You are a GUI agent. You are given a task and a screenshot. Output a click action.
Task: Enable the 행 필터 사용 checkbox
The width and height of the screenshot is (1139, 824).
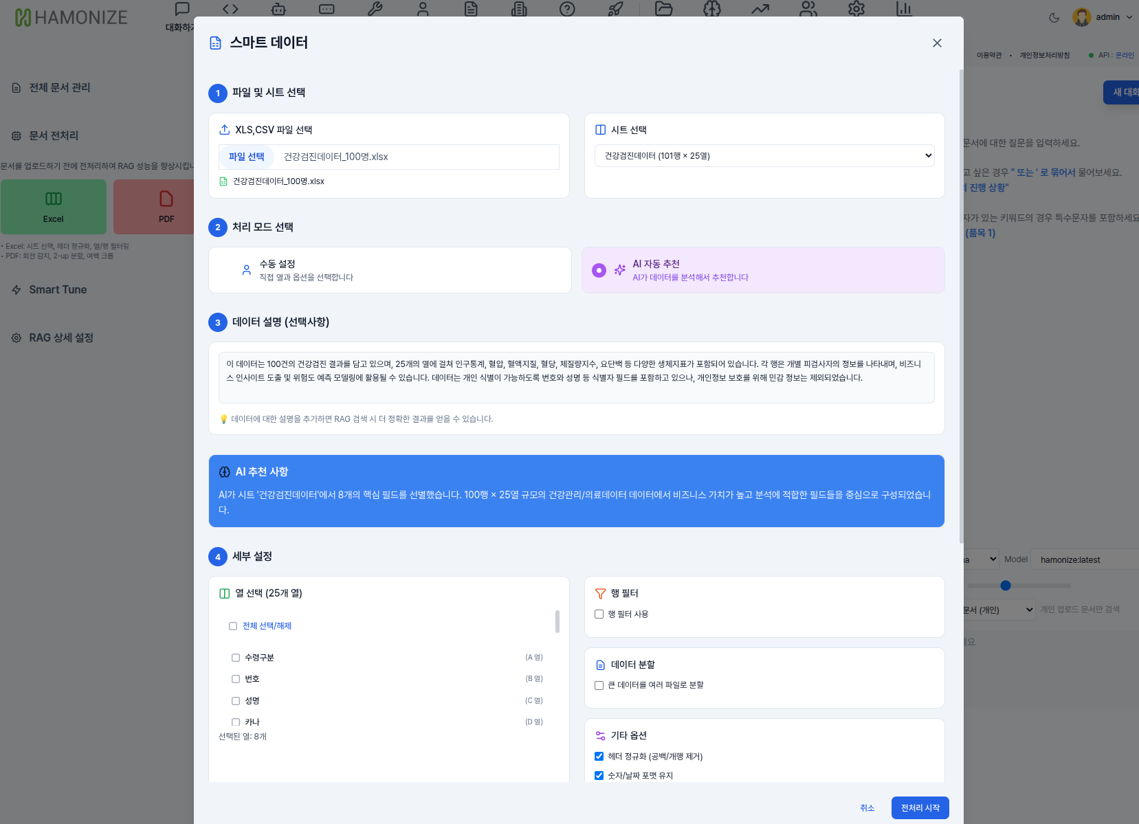coord(599,614)
